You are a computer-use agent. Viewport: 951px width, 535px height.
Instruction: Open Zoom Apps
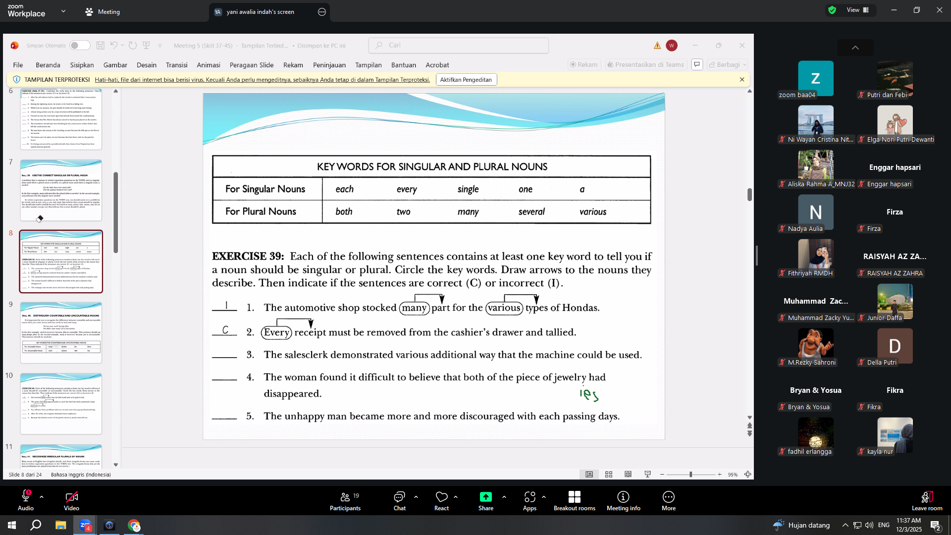[x=529, y=500]
